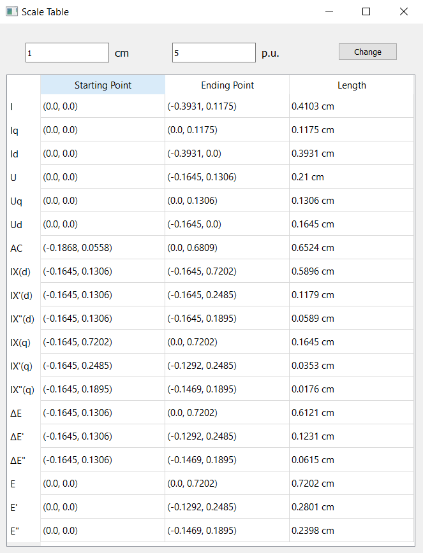Click the length cell 0.1175 cm
Viewport: 423px width, 553px height.
pyautogui.click(x=352, y=130)
